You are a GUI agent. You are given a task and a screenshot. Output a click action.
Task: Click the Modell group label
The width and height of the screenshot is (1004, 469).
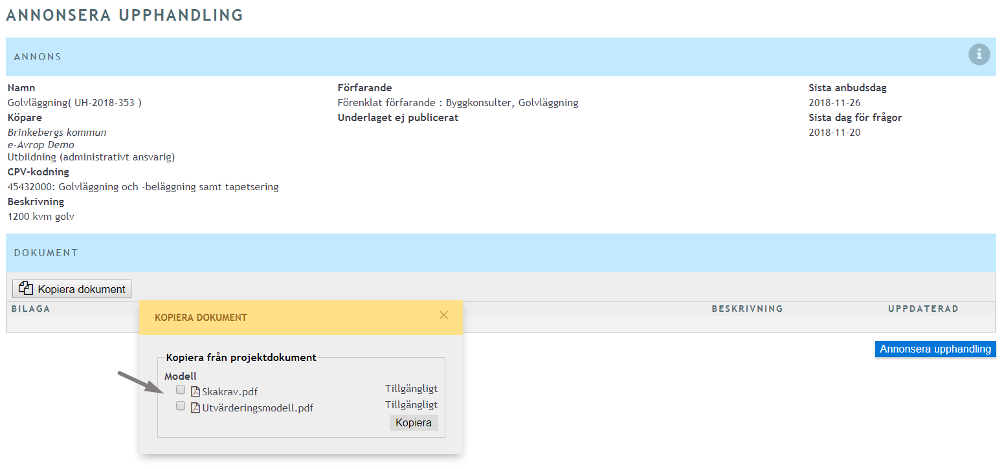pos(180,376)
